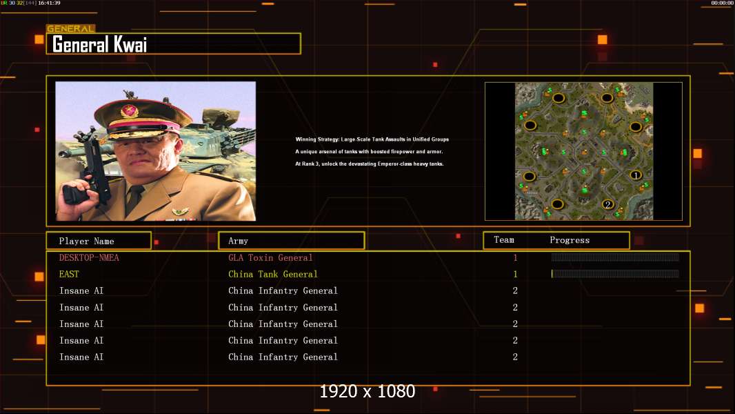The image size is (735, 414).
Task: Click the DESKTOP-NMEA loading progress bar
Action: pyautogui.click(x=615, y=257)
